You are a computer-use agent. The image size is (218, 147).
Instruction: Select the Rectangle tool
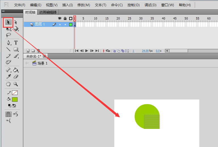[16, 49]
